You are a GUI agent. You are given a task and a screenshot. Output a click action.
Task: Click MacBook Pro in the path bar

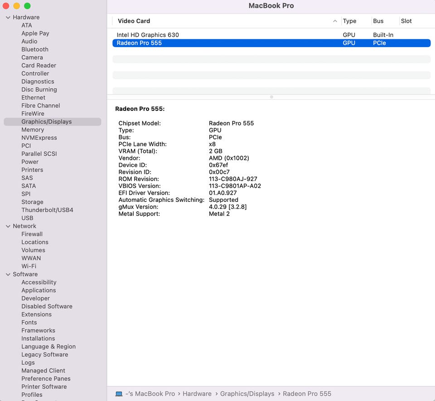pyautogui.click(x=150, y=394)
